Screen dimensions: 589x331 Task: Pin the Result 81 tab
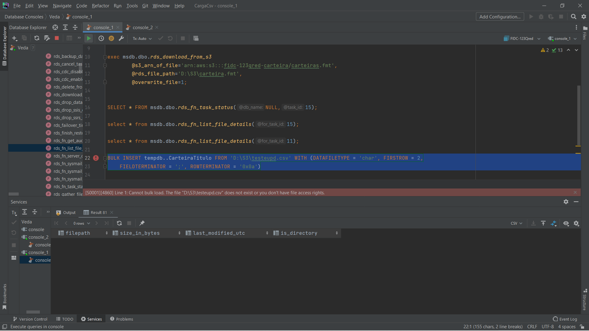(142, 223)
